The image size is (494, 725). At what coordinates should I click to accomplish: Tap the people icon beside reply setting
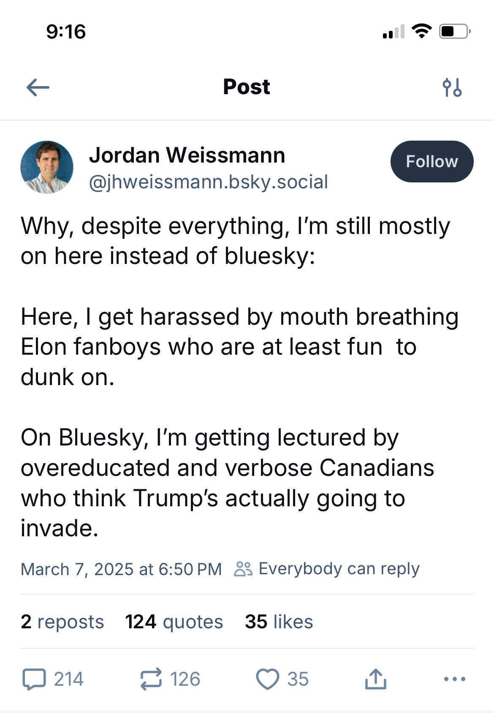243,569
